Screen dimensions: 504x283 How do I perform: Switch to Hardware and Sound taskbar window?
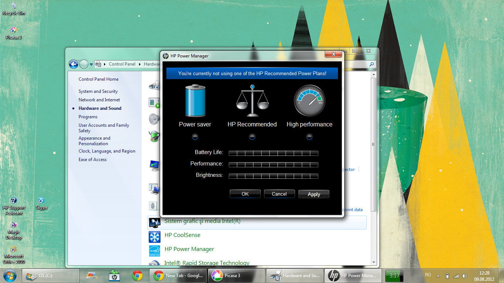pyautogui.click(x=295, y=276)
